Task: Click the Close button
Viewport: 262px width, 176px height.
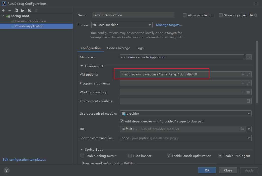Action: point(228,170)
